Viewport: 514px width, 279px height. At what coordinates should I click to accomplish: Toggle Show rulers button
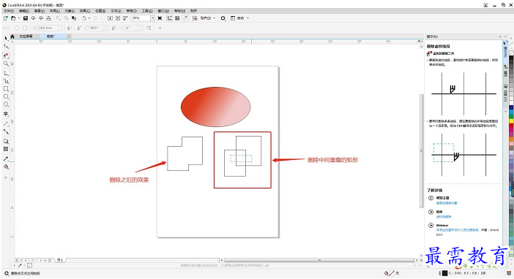169,18
